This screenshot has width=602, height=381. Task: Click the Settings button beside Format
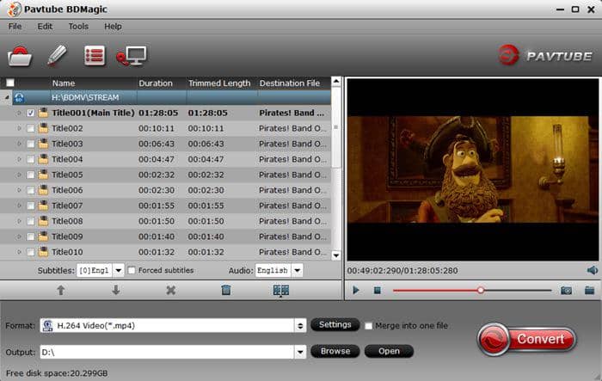pyautogui.click(x=335, y=325)
